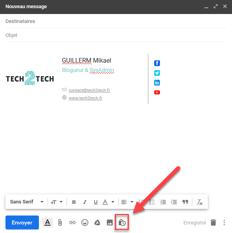The height and width of the screenshot is (233, 232).
Task: Click the Destinataires recipients field
Action: tap(116, 21)
